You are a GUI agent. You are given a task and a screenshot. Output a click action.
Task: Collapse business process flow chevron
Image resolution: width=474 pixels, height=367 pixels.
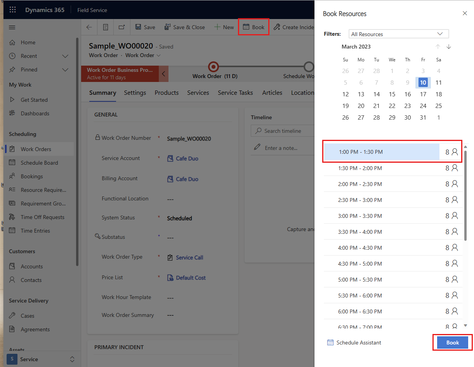[x=163, y=73]
